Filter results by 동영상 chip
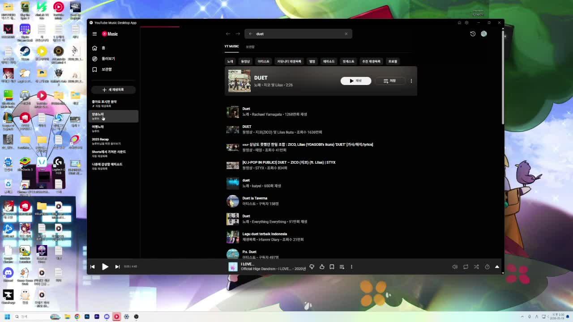This screenshot has height=322, width=573. 245,61
